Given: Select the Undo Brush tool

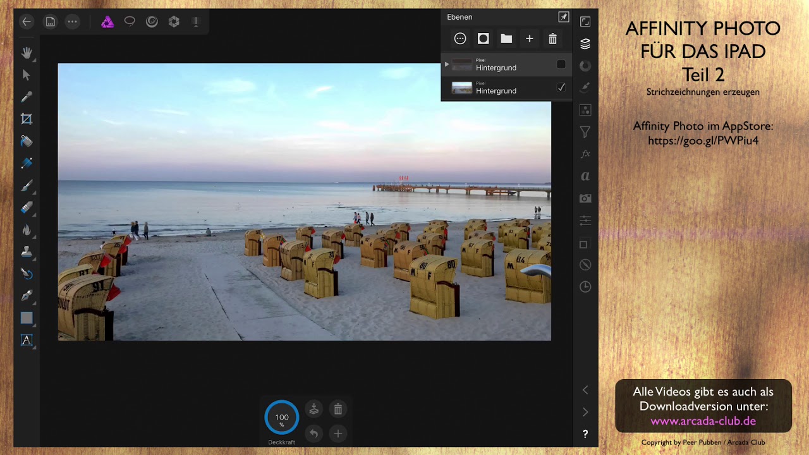Looking at the screenshot, I should pyautogui.click(x=27, y=274).
